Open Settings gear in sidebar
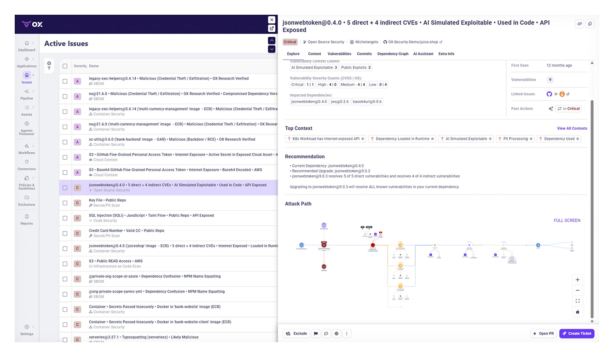The width and height of the screenshot is (614, 357). (x=27, y=327)
